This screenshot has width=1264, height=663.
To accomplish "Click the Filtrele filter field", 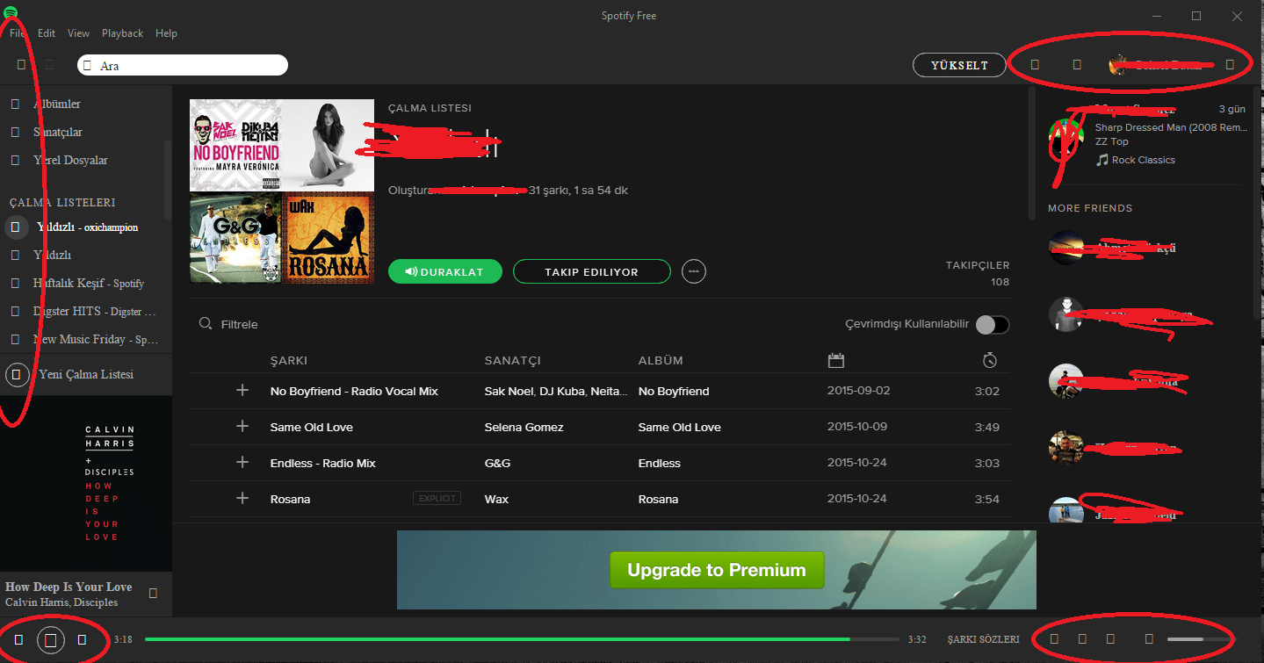I will (240, 324).
